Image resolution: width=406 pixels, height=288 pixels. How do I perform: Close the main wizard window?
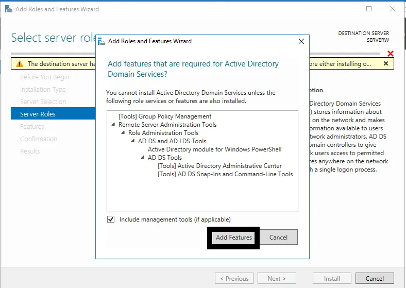pos(393,9)
